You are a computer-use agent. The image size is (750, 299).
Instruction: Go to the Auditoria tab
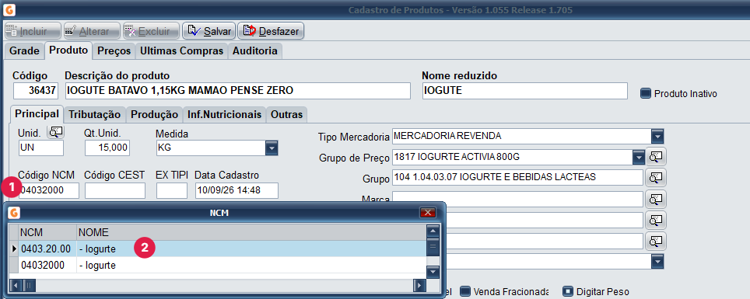tap(255, 50)
